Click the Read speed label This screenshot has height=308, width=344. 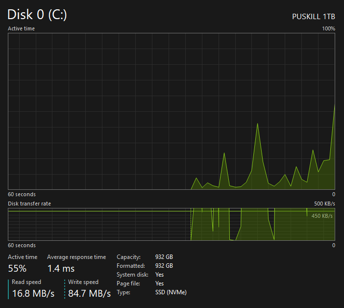(x=26, y=282)
